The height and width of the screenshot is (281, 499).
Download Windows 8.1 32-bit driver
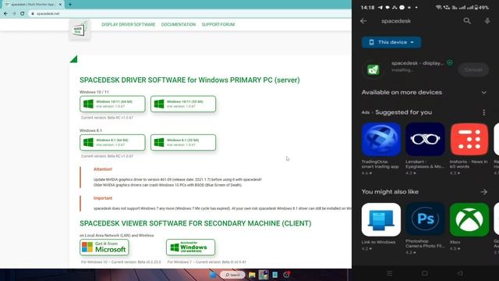183,142
